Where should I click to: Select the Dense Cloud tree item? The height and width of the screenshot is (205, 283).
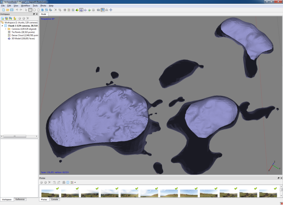[x=23, y=35]
